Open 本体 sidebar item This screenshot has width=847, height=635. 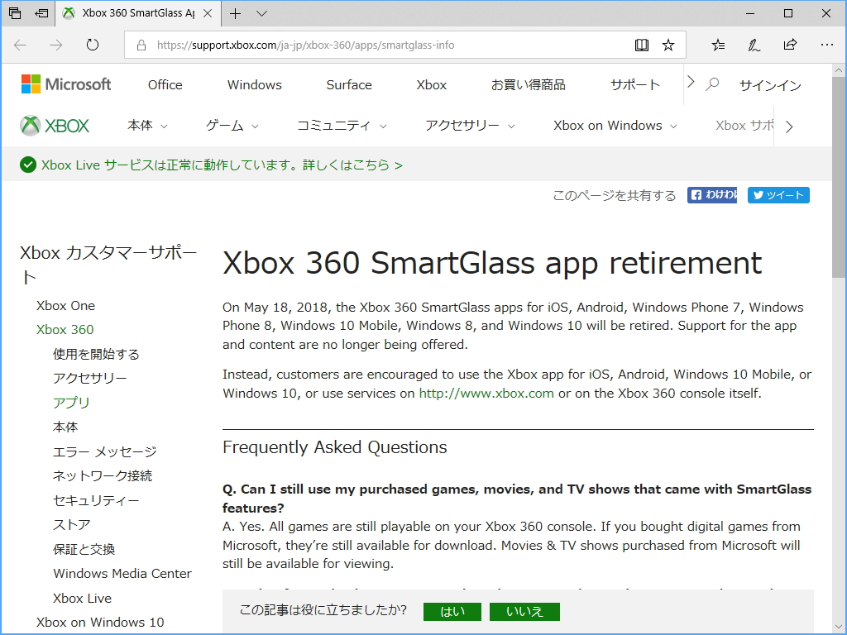[65, 427]
